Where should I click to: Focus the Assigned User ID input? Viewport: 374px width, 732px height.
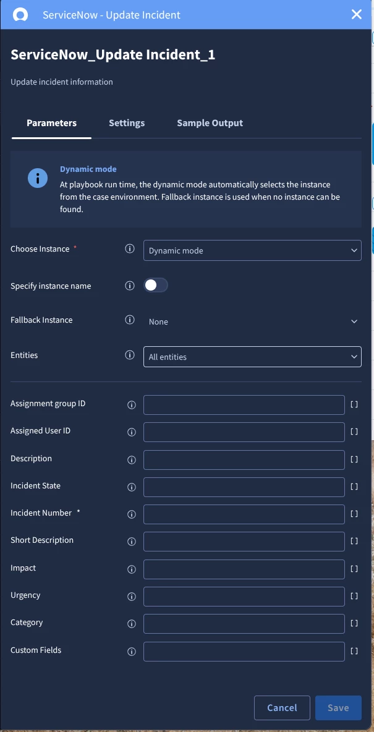[244, 432]
